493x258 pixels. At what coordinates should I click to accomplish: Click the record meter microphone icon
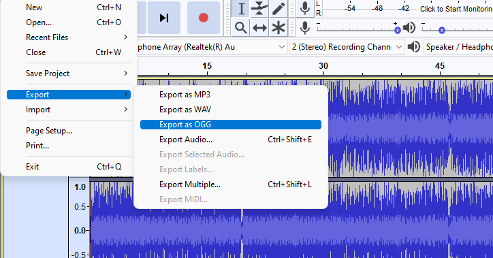coord(304,8)
